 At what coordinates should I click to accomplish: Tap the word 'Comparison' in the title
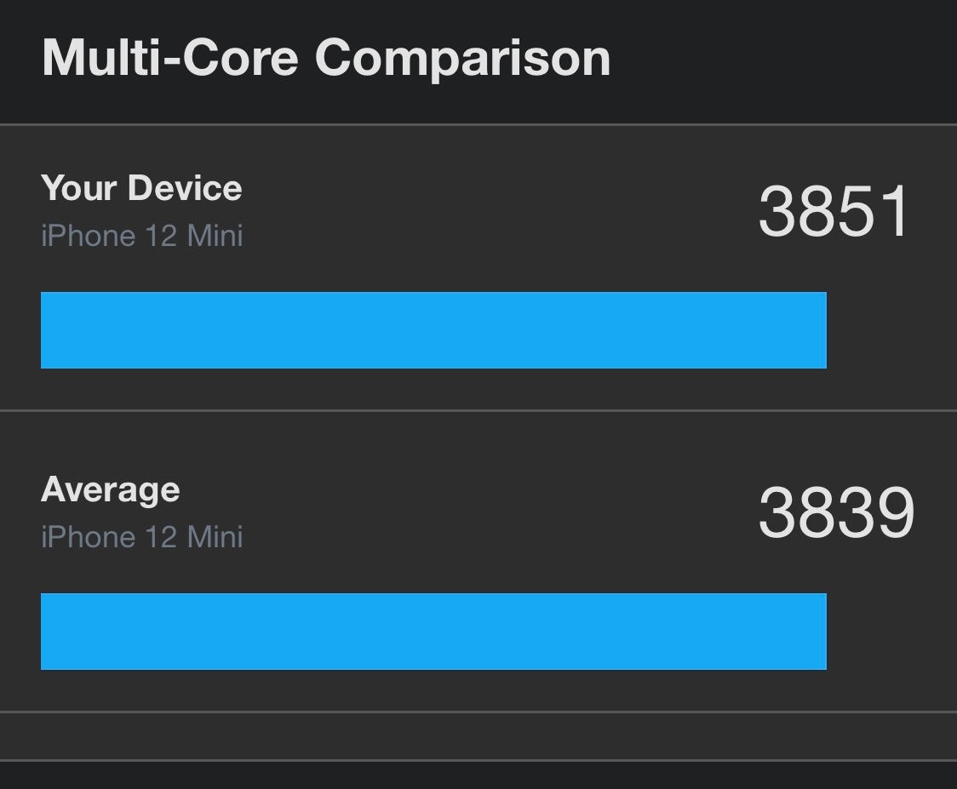click(x=462, y=58)
